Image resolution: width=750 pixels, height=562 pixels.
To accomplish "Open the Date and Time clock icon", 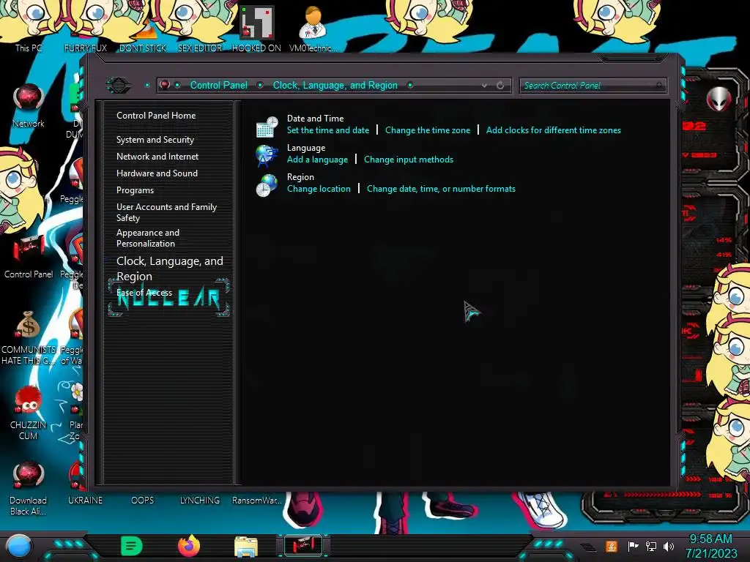I will tap(267, 127).
